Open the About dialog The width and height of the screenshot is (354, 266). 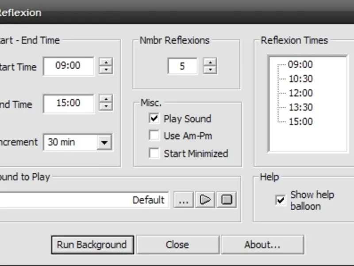262,244
